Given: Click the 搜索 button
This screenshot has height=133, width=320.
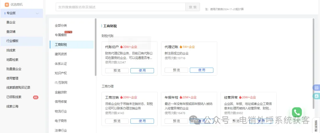Looking at the screenshot, I should tap(193, 7).
